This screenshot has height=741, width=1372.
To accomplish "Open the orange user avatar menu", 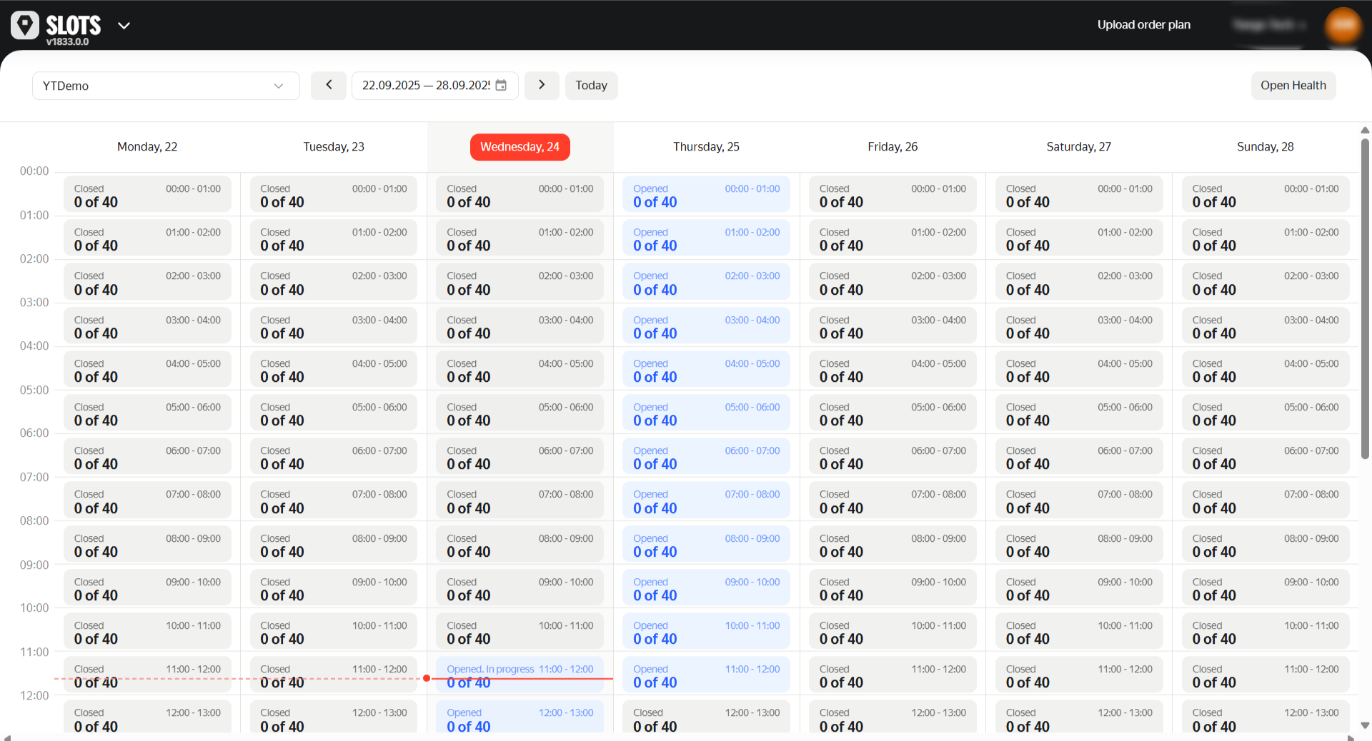I will [x=1342, y=26].
